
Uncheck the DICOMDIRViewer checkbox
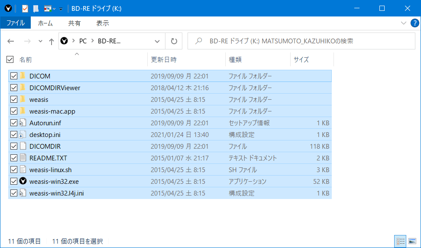[14, 88]
